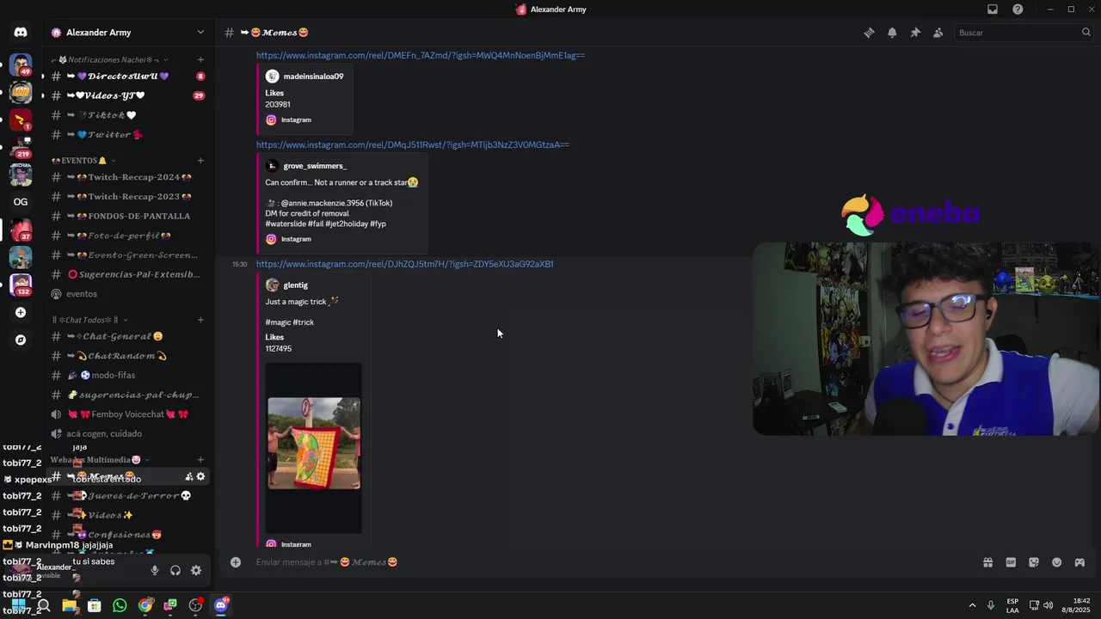
Task: Toggle deafen headphones in user panel
Action: pyautogui.click(x=175, y=570)
